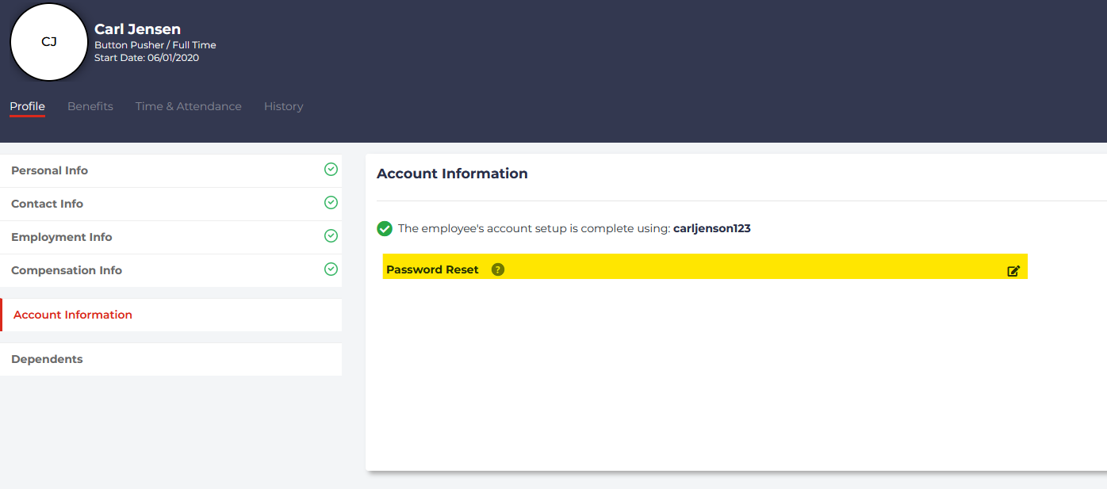Switch to the Benefits tab

(90, 106)
